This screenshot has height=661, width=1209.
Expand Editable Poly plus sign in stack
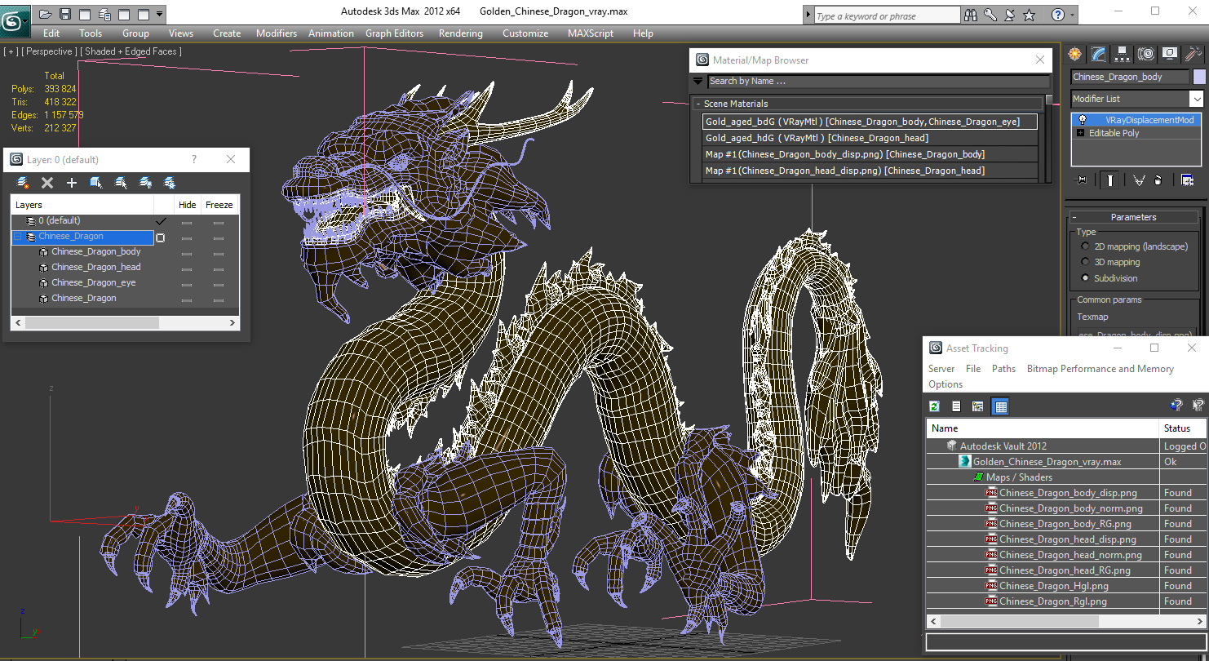(1081, 133)
